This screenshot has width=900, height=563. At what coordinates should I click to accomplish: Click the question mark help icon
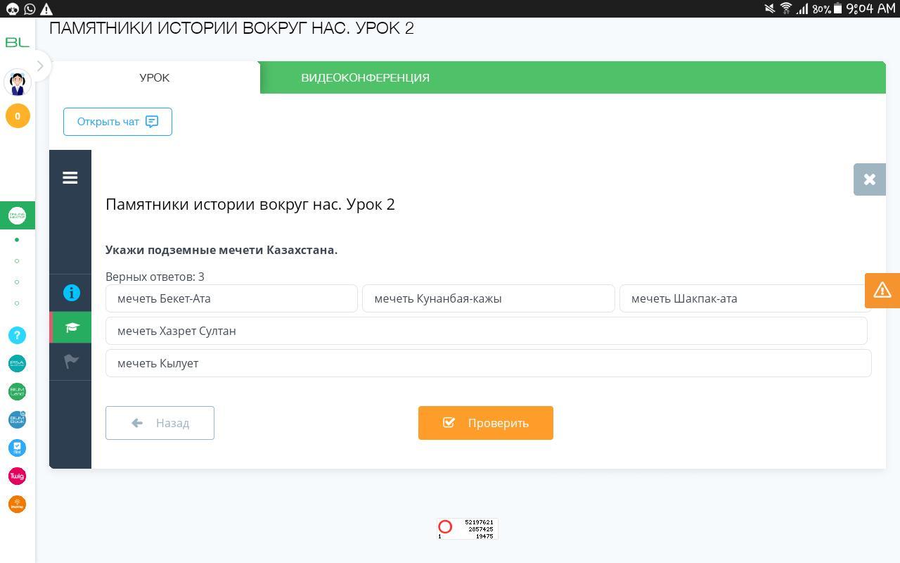tap(17, 336)
